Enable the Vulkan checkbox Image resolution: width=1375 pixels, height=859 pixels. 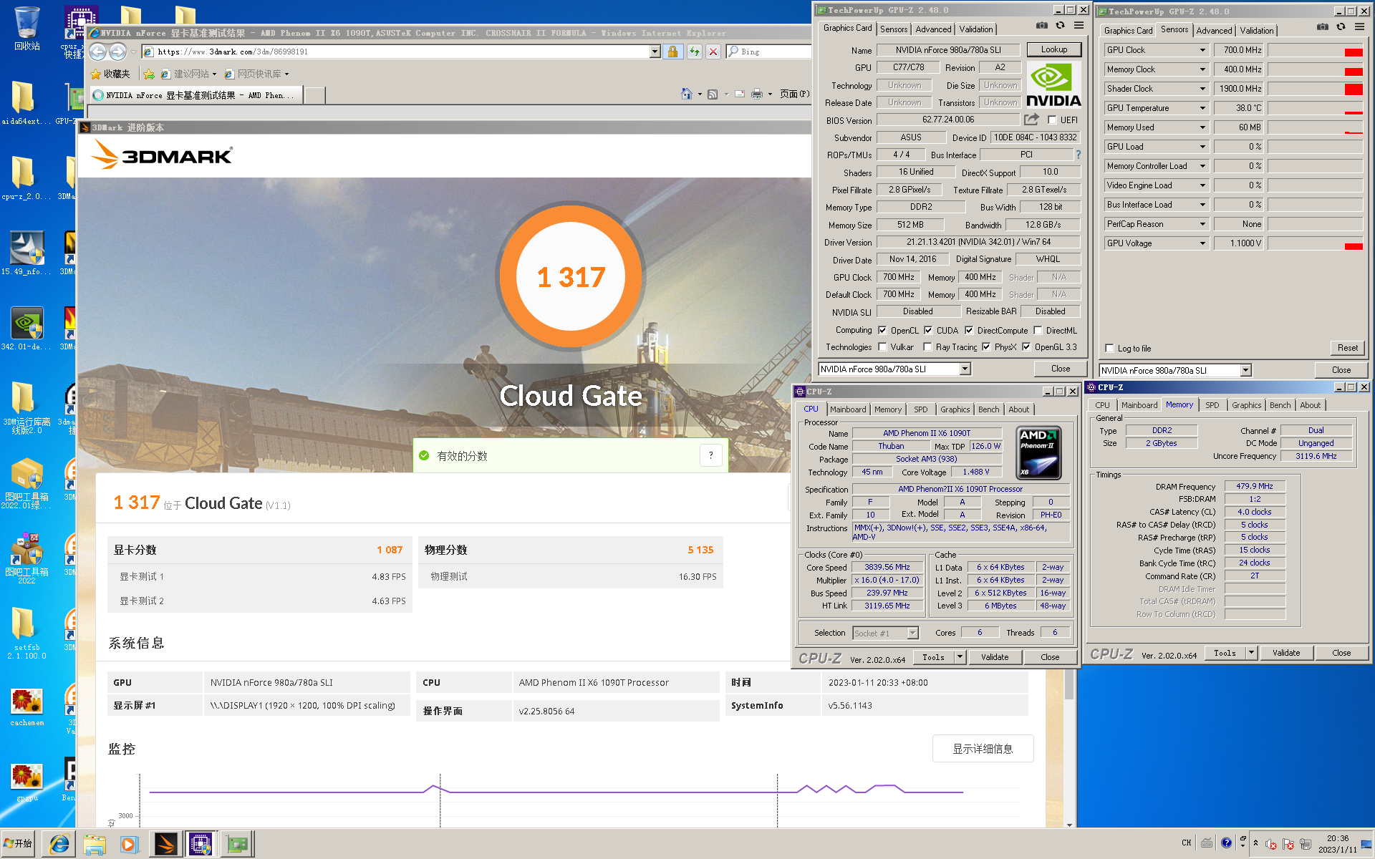pyautogui.click(x=882, y=346)
